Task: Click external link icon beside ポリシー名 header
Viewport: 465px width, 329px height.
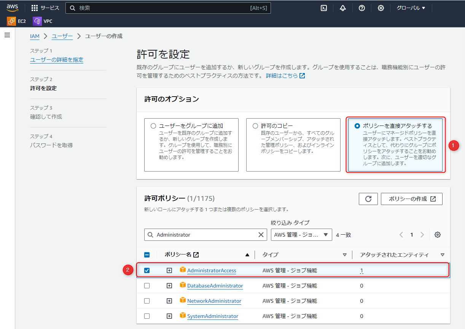Action: 196,255
